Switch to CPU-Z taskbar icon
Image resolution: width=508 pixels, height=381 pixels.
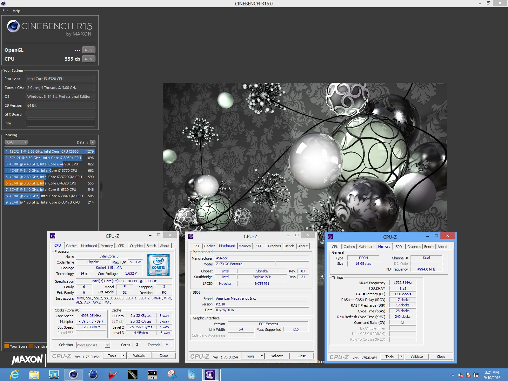[x=210, y=375]
